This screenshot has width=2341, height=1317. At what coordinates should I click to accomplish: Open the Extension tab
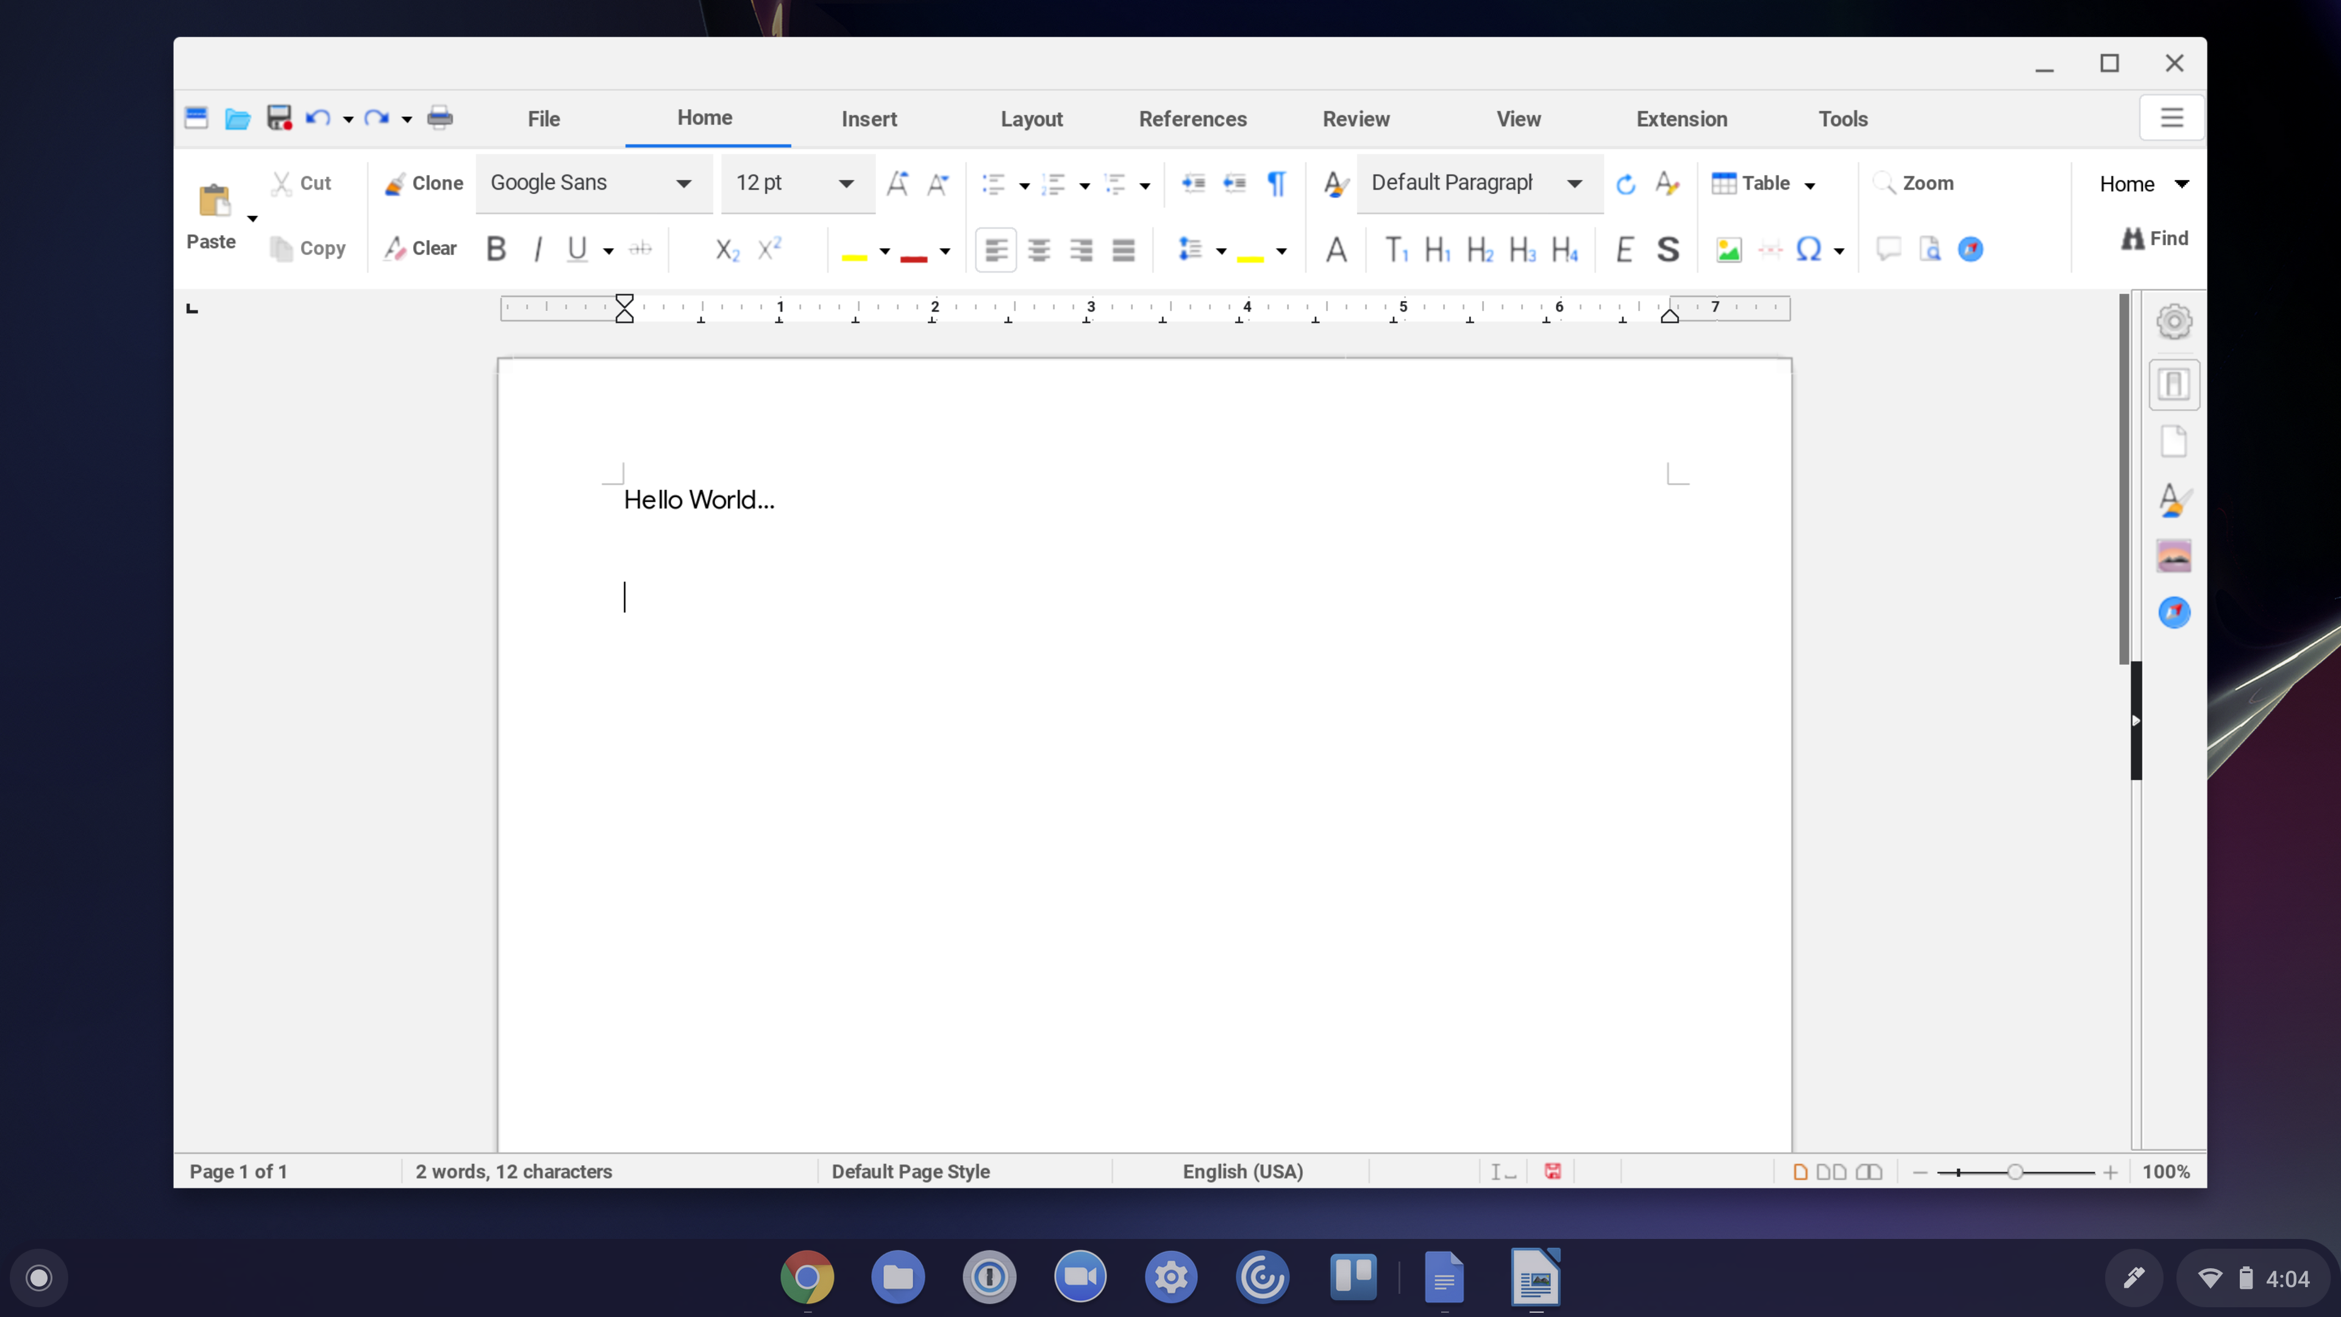coord(1681,119)
